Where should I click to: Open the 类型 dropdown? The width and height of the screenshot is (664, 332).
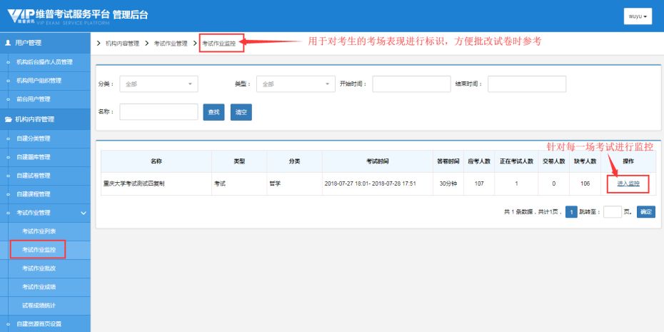pyautogui.click(x=296, y=84)
